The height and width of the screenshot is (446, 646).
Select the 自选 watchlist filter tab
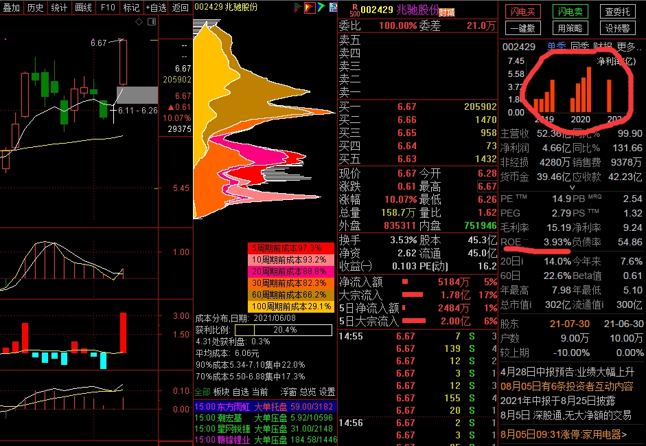pyautogui.click(x=241, y=392)
